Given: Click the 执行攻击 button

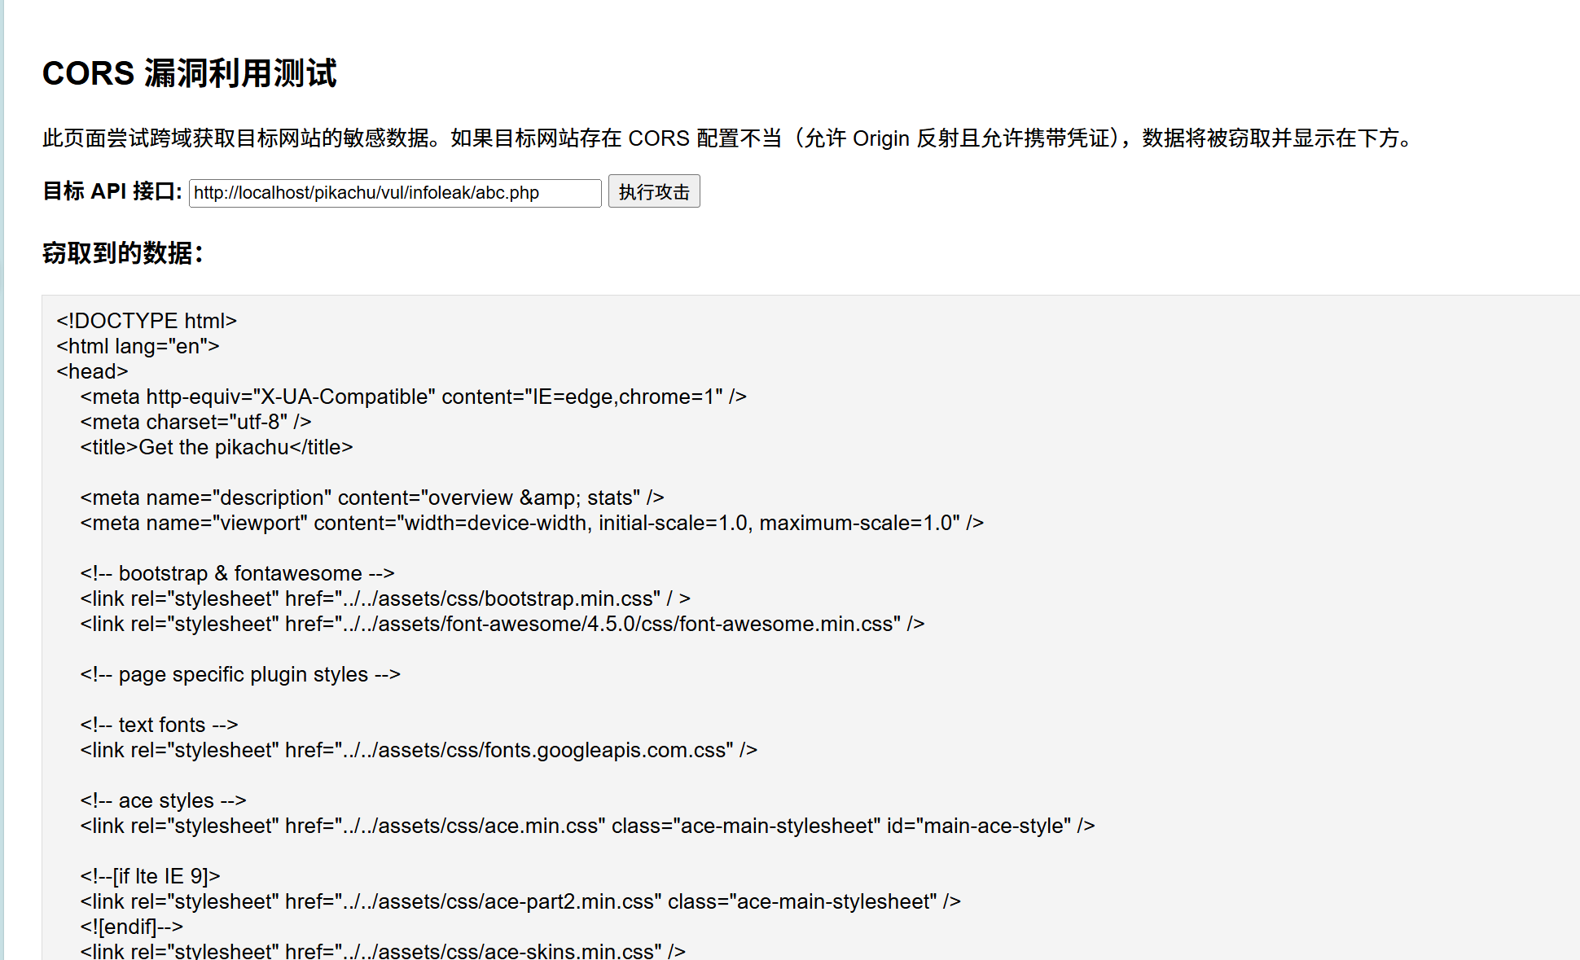Looking at the screenshot, I should click(653, 192).
